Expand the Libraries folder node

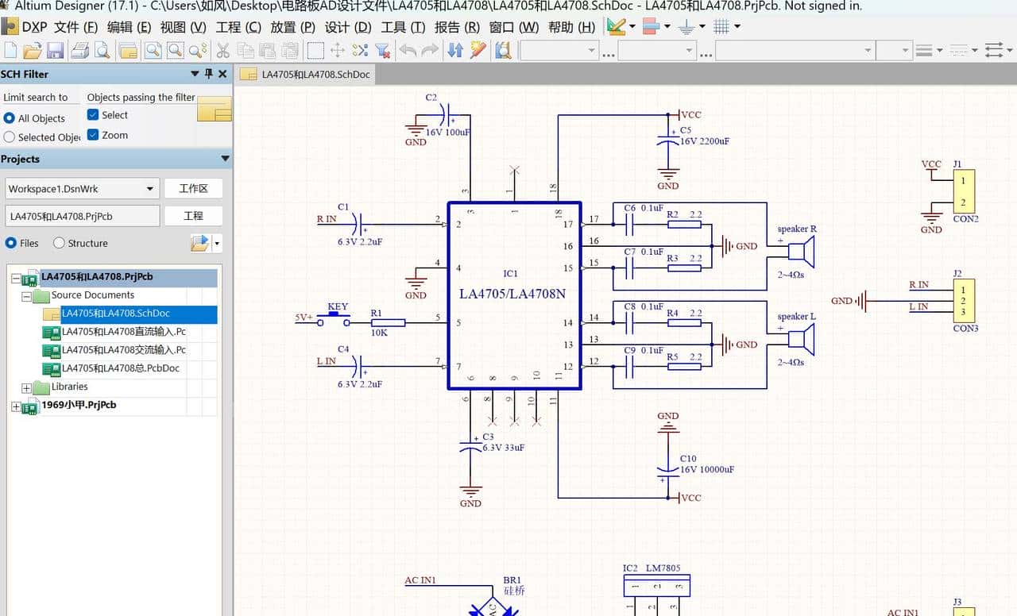[x=26, y=387]
